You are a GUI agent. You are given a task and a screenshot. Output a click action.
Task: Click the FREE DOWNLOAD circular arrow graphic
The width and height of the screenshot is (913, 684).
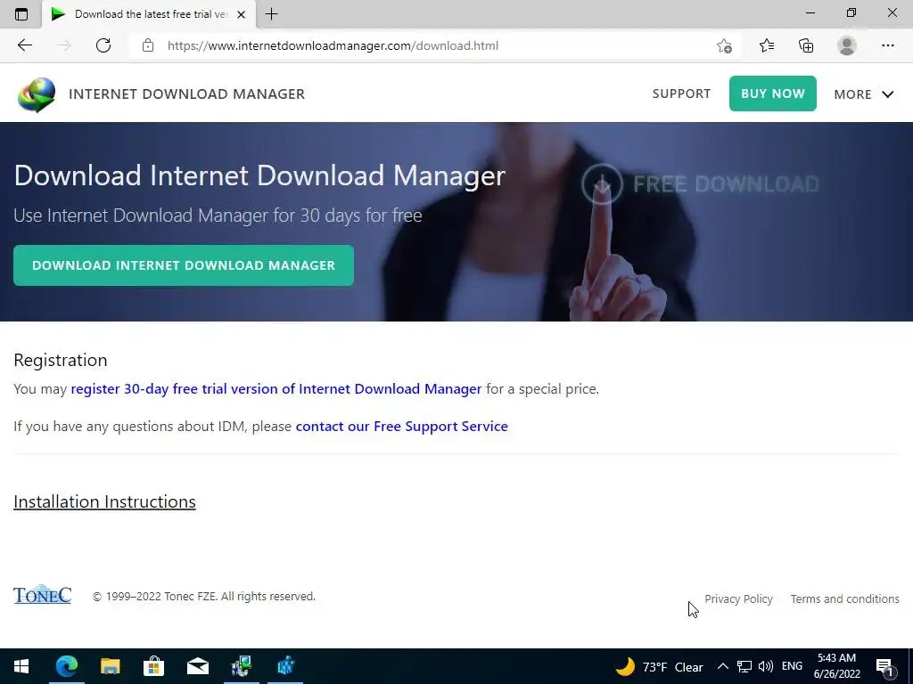pyautogui.click(x=602, y=183)
